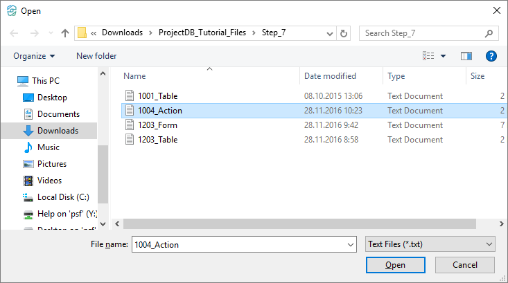Expand the File name history dropdown

coord(349,244)
